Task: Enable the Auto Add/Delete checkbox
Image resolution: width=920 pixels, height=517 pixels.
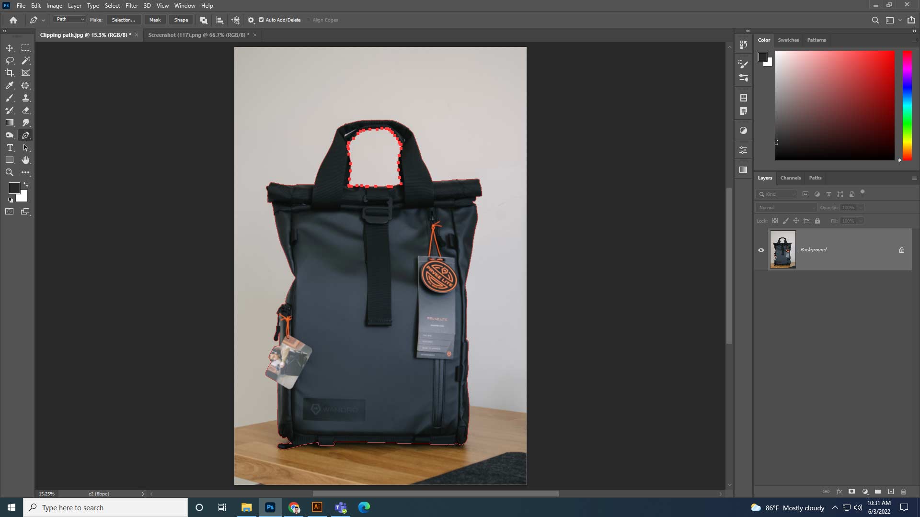Action: point(261,20)
